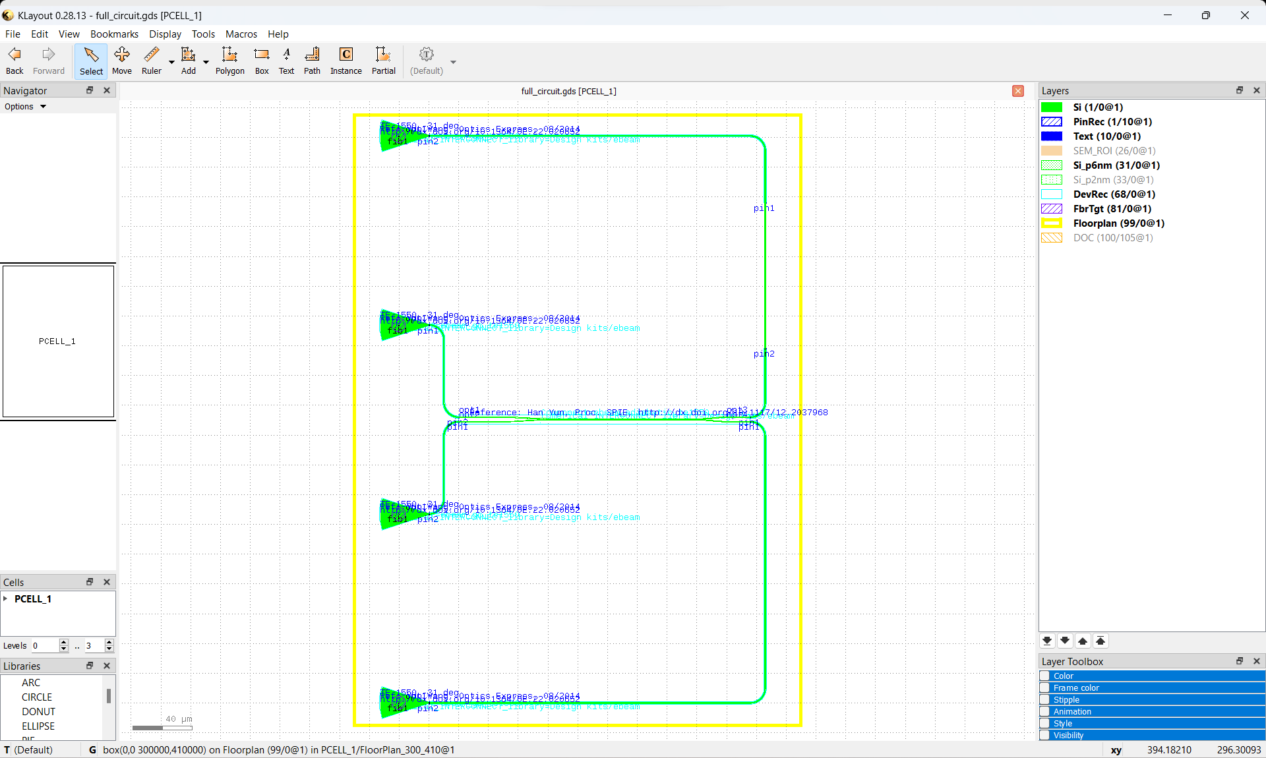
Task: Select the DONUT library item
Action: [x=38, y=711]
